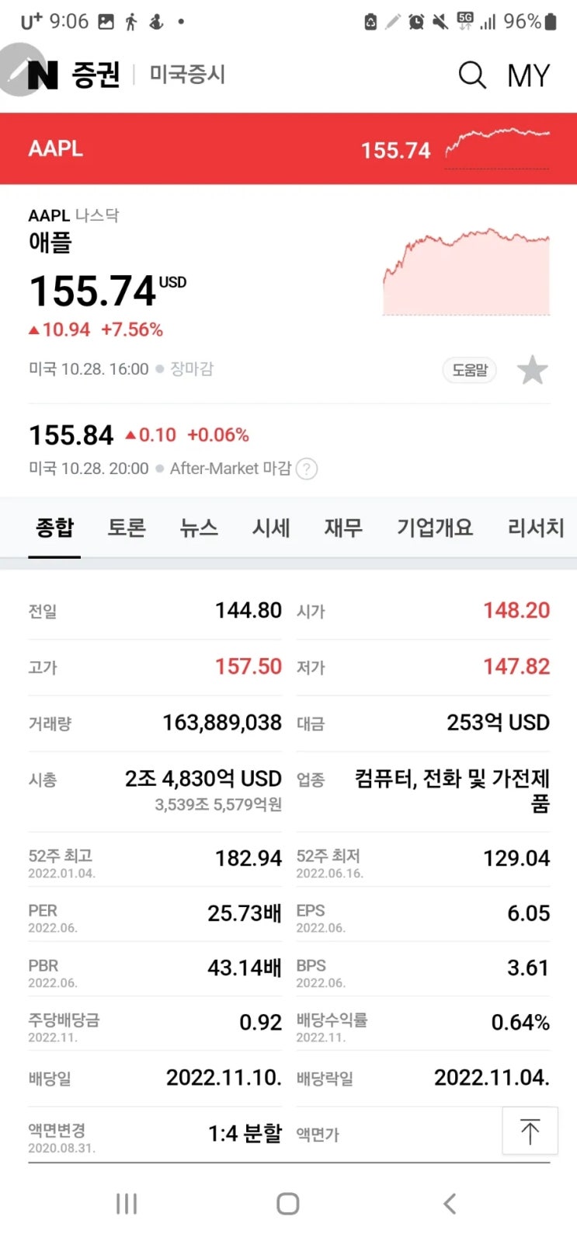Tap the 증권 header title

96,75
